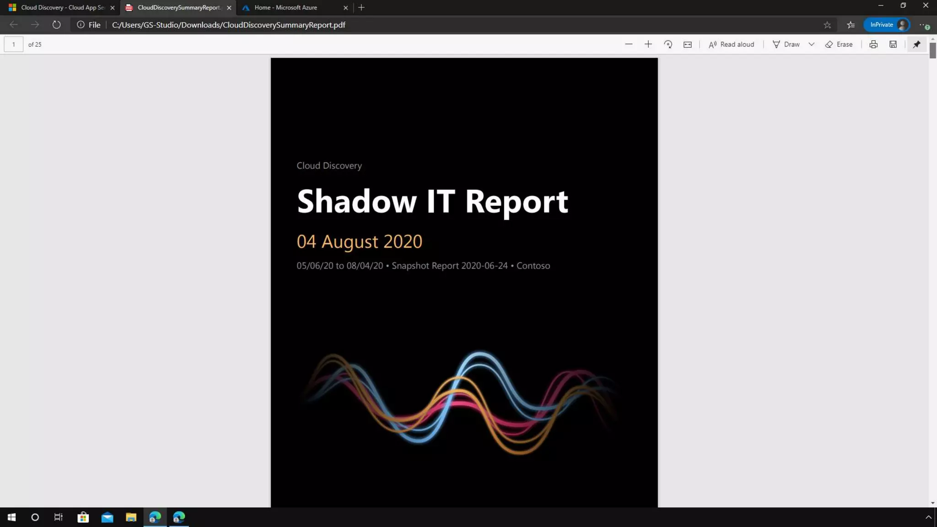Click the fit to page icon

click(x=687, y=44)
